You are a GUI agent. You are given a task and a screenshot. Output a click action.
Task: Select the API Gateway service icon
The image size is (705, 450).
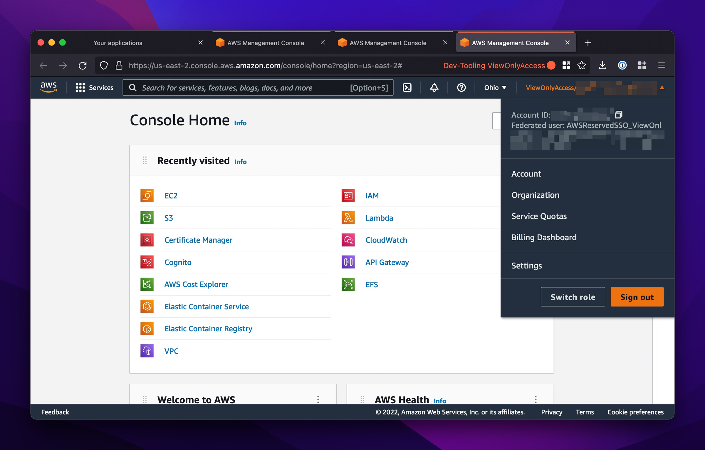coord(349,262)
